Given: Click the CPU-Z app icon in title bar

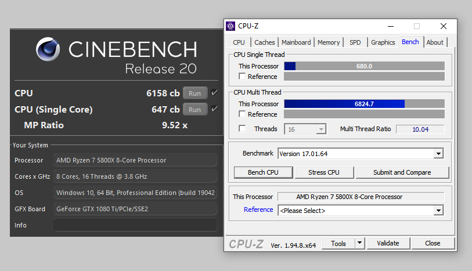Looking at the screenshot, I should pos(230,26).
